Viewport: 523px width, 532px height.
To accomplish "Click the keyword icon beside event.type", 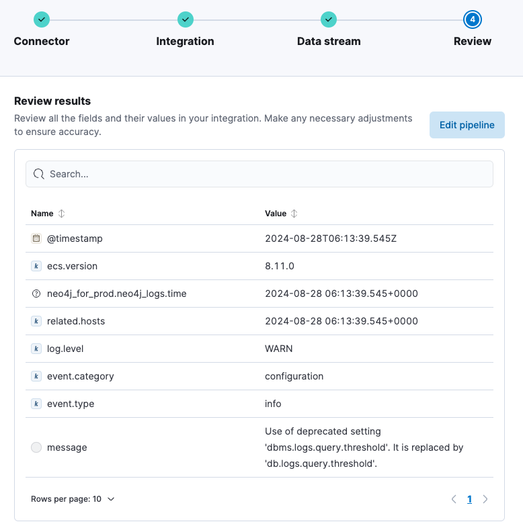I will 36,404.
